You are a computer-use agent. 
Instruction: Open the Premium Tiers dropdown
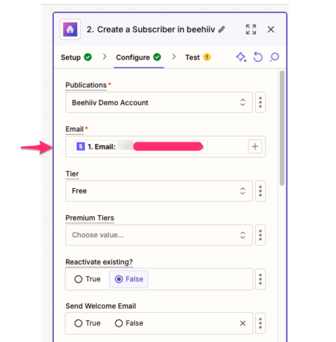click(159, 235)
